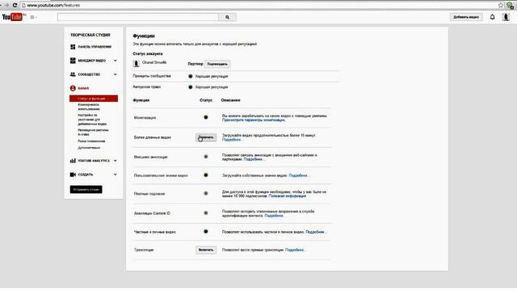This screenshot has width=517, height=291.
Task: Click the Подтвердить button next to Партнер
Action: coord(217,64)
